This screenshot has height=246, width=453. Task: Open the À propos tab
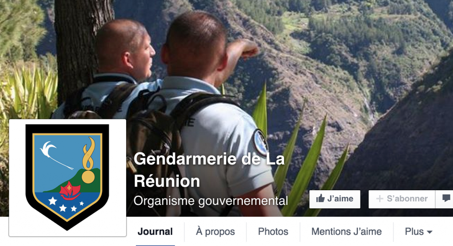(215, 231)
